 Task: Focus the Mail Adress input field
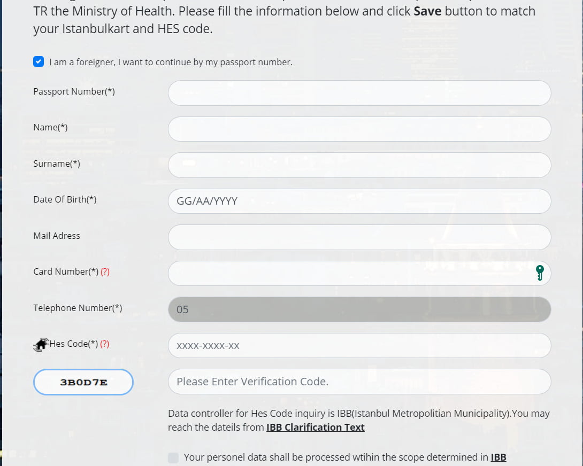point(359,237)
